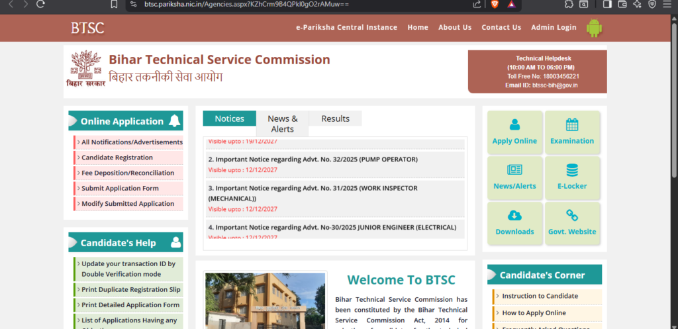This screenshot has height=329, width=678.
Task: Open Fee Deposition/Reconciliation link
Action: tap(128, 173)
